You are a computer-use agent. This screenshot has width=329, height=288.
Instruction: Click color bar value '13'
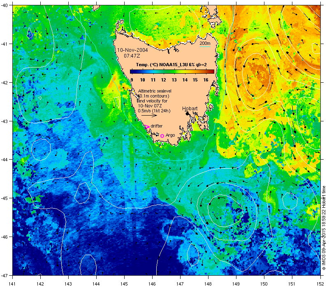click(x=174, y=80)
